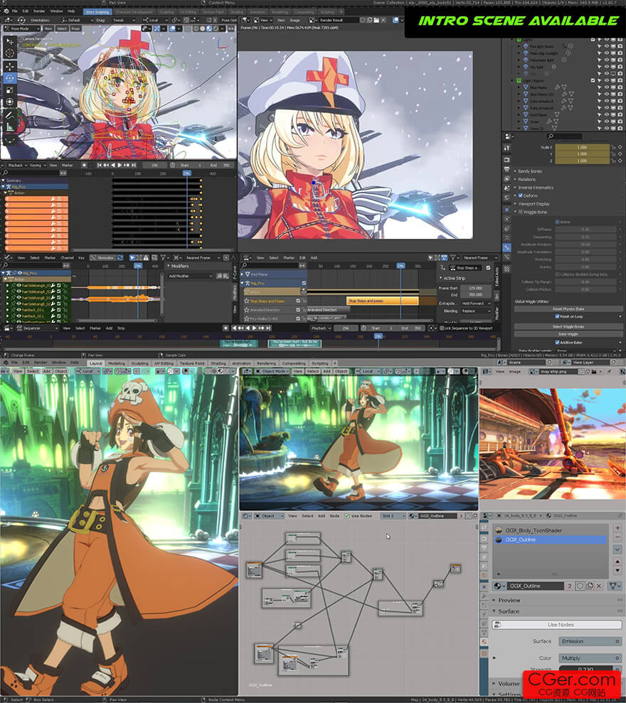Remove the material slot with the minus button
This screenshot has width=626, height=703.
coord(617,537)
